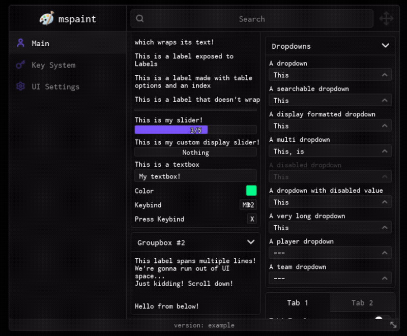
Task: Open the player dropdown
Action: click(330, 253)
